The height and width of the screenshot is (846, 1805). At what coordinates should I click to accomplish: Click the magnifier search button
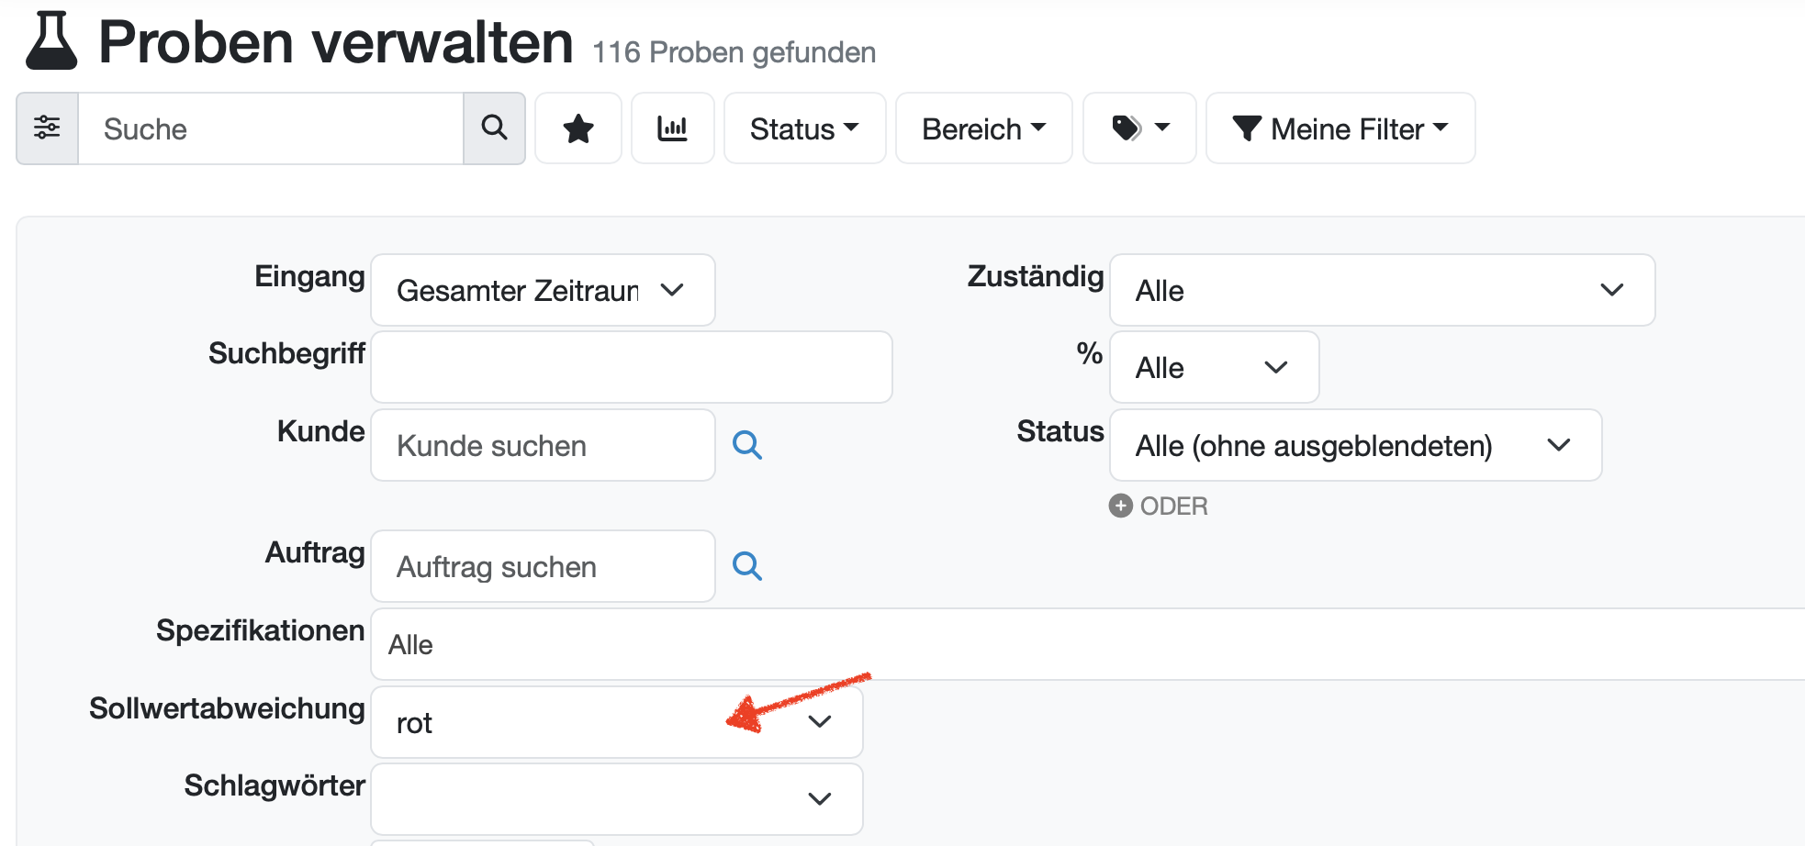[494, 128]
